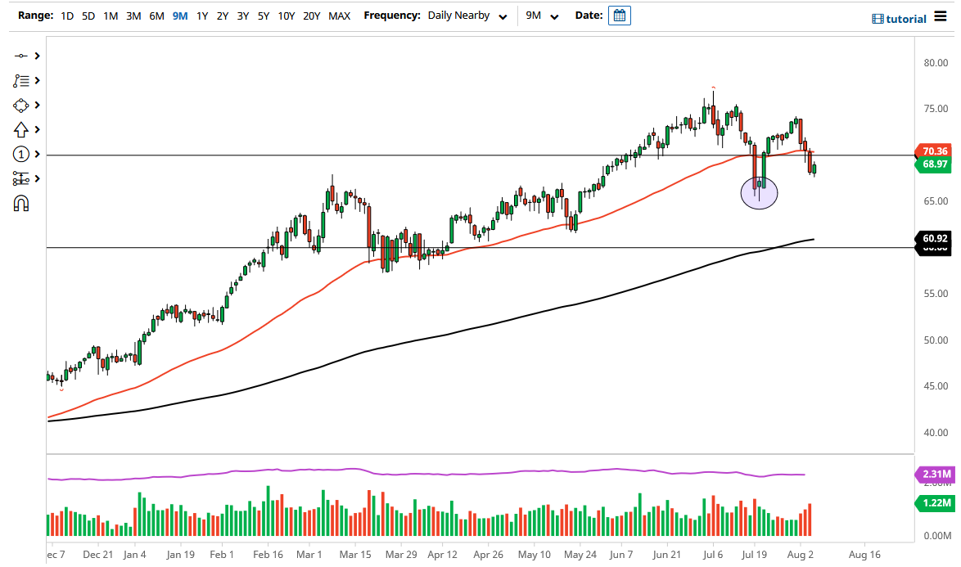This screenshot has height=567, width=961.
Task: Open the Fibonacci retracement tools
Action: tap(20, 81)
